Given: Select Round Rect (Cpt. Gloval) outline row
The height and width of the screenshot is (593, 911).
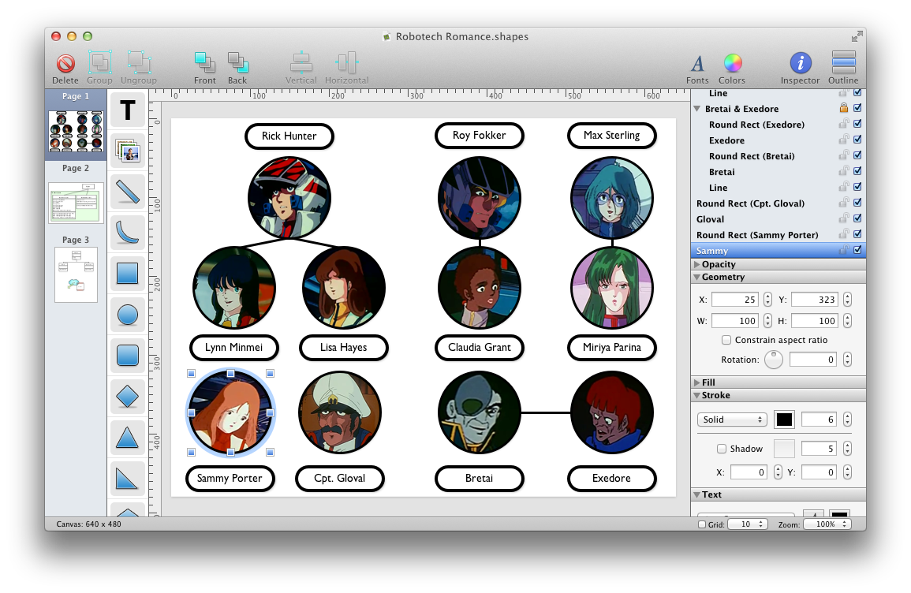Looking at the screenshot, I should click(778, 203).
